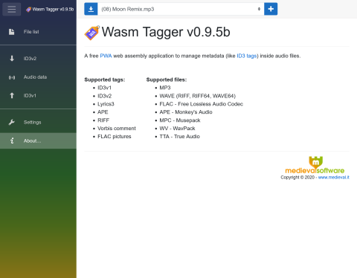Click 'Vorbis comment' list item
Viewport: 357px width, 278px height.
coord(117,129)
